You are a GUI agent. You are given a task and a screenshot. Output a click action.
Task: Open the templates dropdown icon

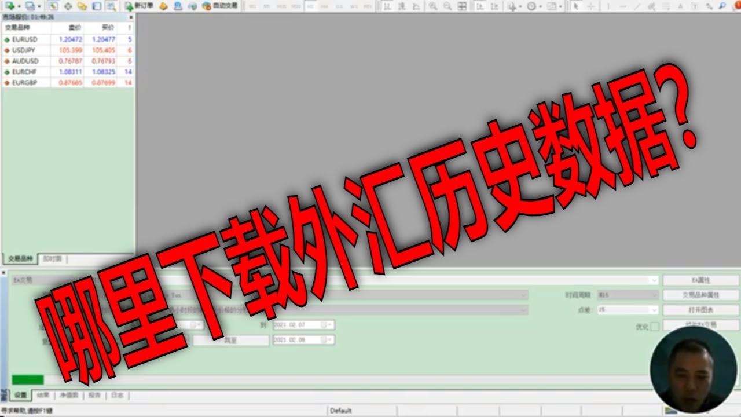(x=554, y=6)
